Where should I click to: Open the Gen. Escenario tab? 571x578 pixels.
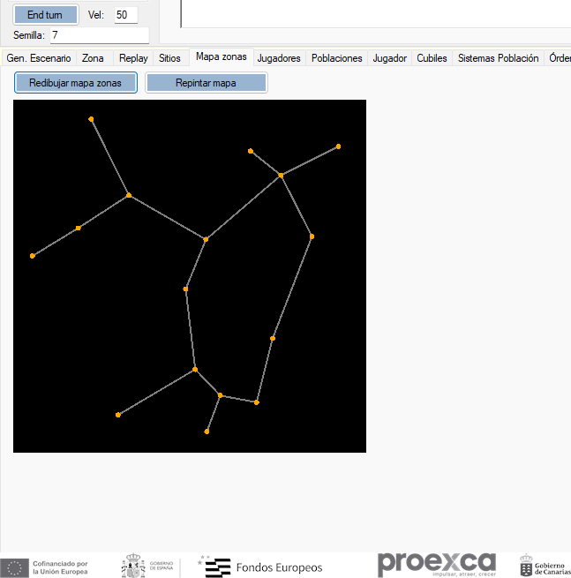[39, 58]
